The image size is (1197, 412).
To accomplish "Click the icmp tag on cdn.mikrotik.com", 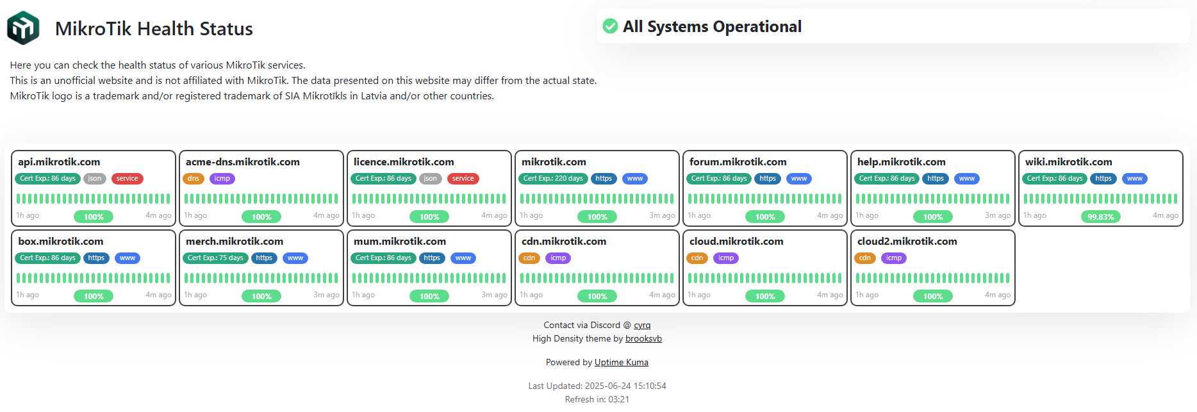I will point(558,258).
